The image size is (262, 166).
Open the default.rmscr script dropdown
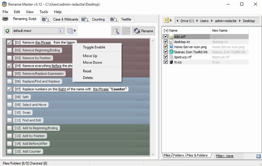[x=61, y=31]
